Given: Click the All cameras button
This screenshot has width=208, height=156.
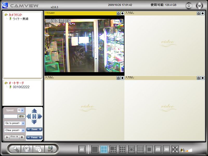Looking at the screenshot, I should coord(82,149).
